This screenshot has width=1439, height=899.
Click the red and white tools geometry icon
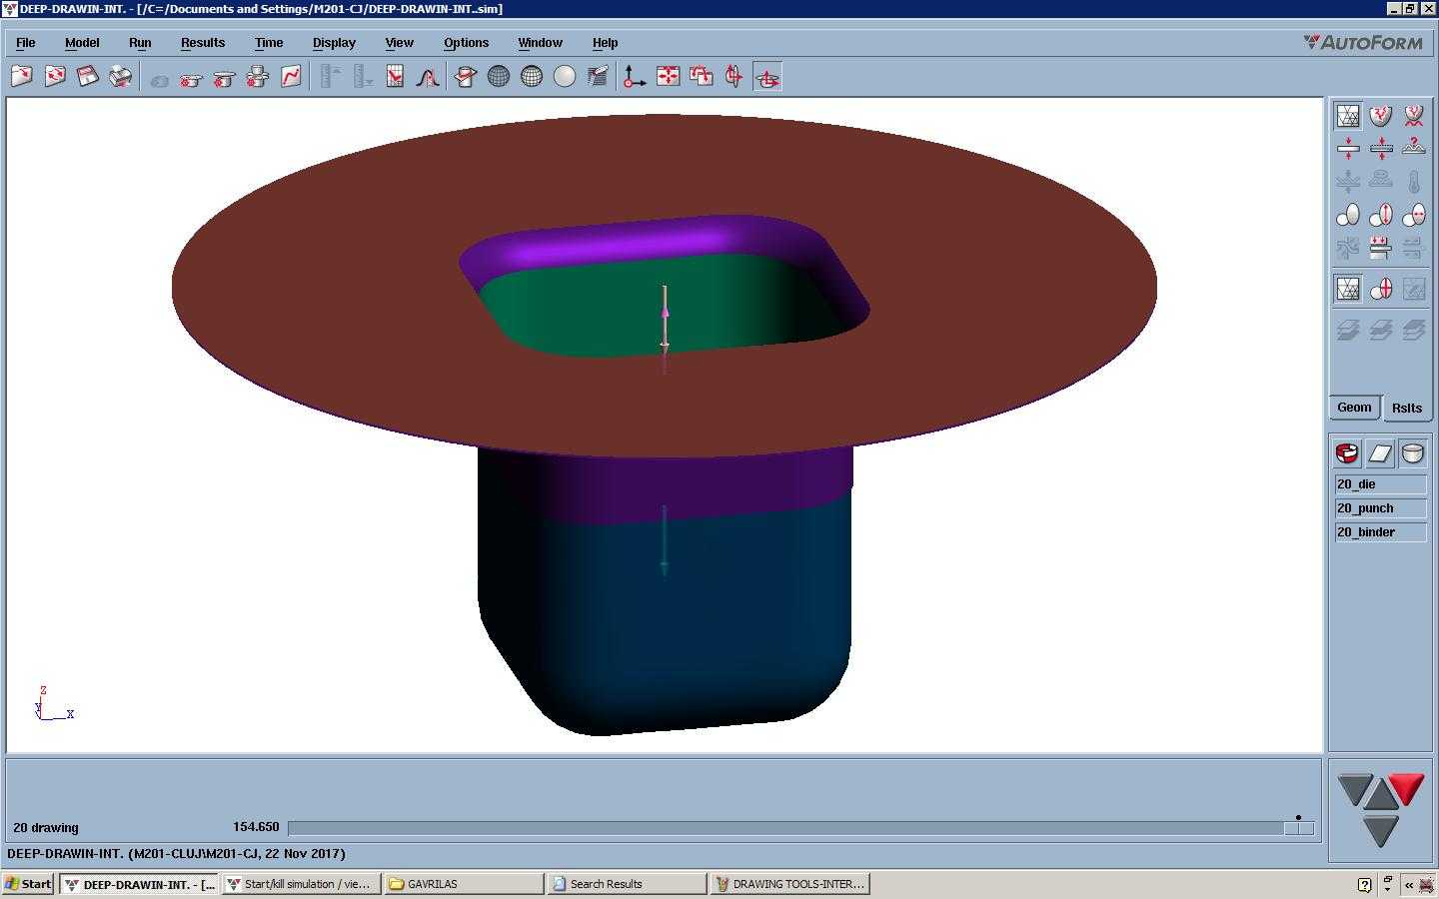[1347, 453]
